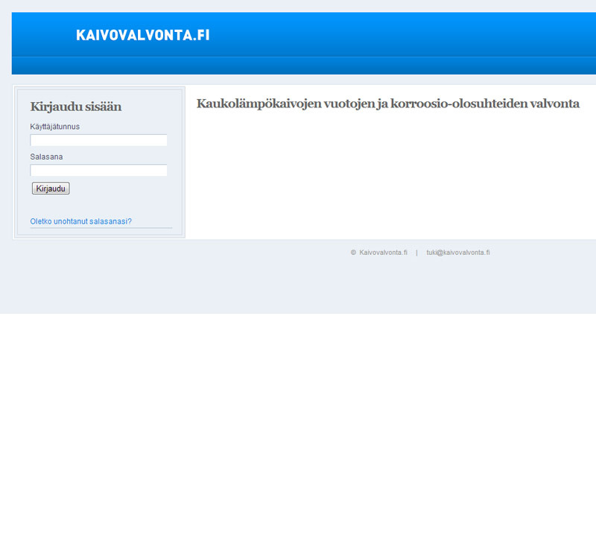Focus the Salasana password field
Viewport: 596px width, 533px height.
point(98,171)
